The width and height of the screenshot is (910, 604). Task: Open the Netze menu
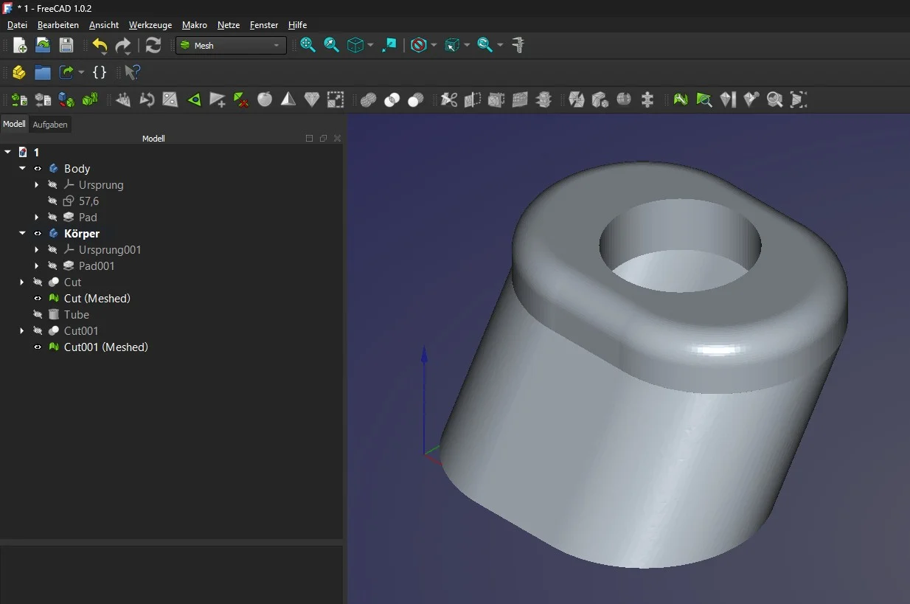coord(229,25)
